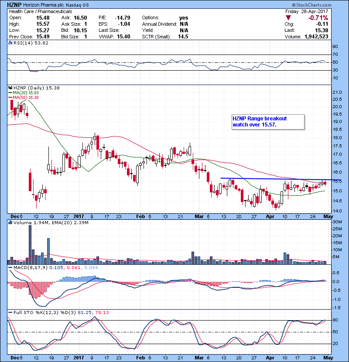Click the Chg value -0.11

(322, 24)
